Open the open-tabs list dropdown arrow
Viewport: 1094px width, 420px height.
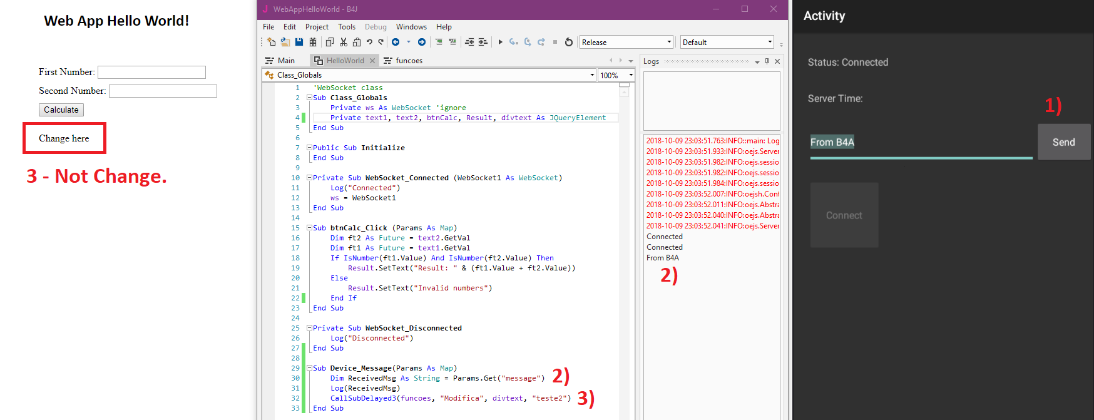[631, 61]
